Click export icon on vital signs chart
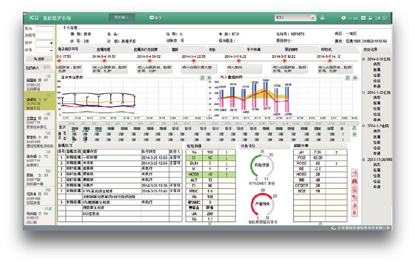 coord(203,78)
